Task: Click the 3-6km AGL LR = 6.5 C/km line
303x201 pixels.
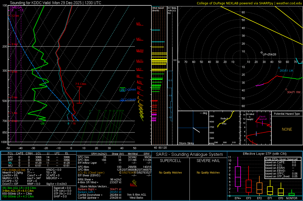Action: pyautogui.click(x=18, y=191)
